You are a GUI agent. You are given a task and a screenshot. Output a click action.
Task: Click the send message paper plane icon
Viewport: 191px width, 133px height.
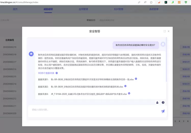(x=163, y=111)
